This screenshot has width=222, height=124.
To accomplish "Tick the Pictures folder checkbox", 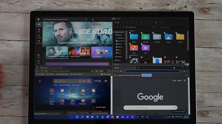I will 165,33.
